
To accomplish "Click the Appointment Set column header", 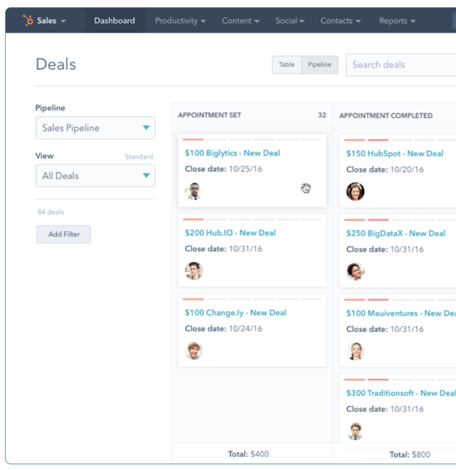I will tap(209, 115).
